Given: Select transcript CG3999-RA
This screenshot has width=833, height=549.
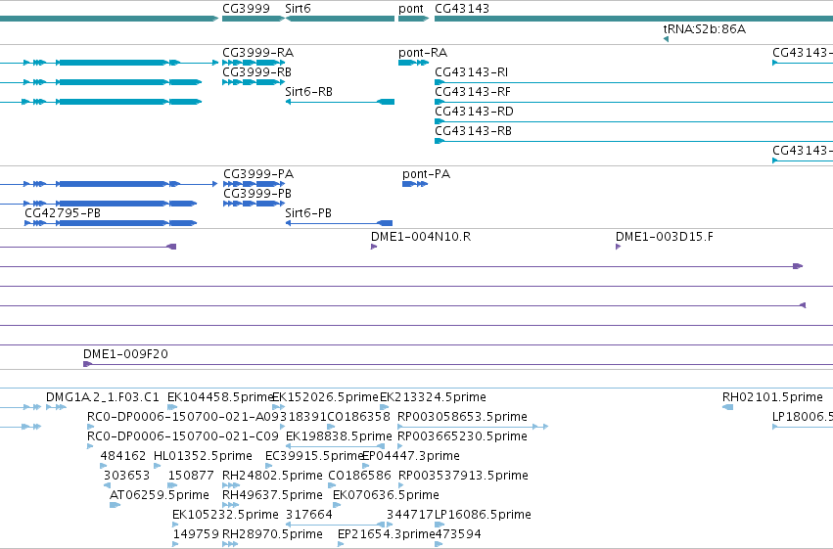Looking at the screenshot, I should tap(254, 63).
